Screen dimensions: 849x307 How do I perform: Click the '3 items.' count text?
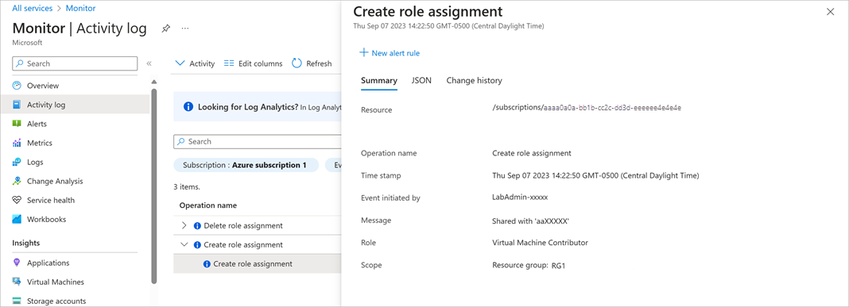coord(187,187)
